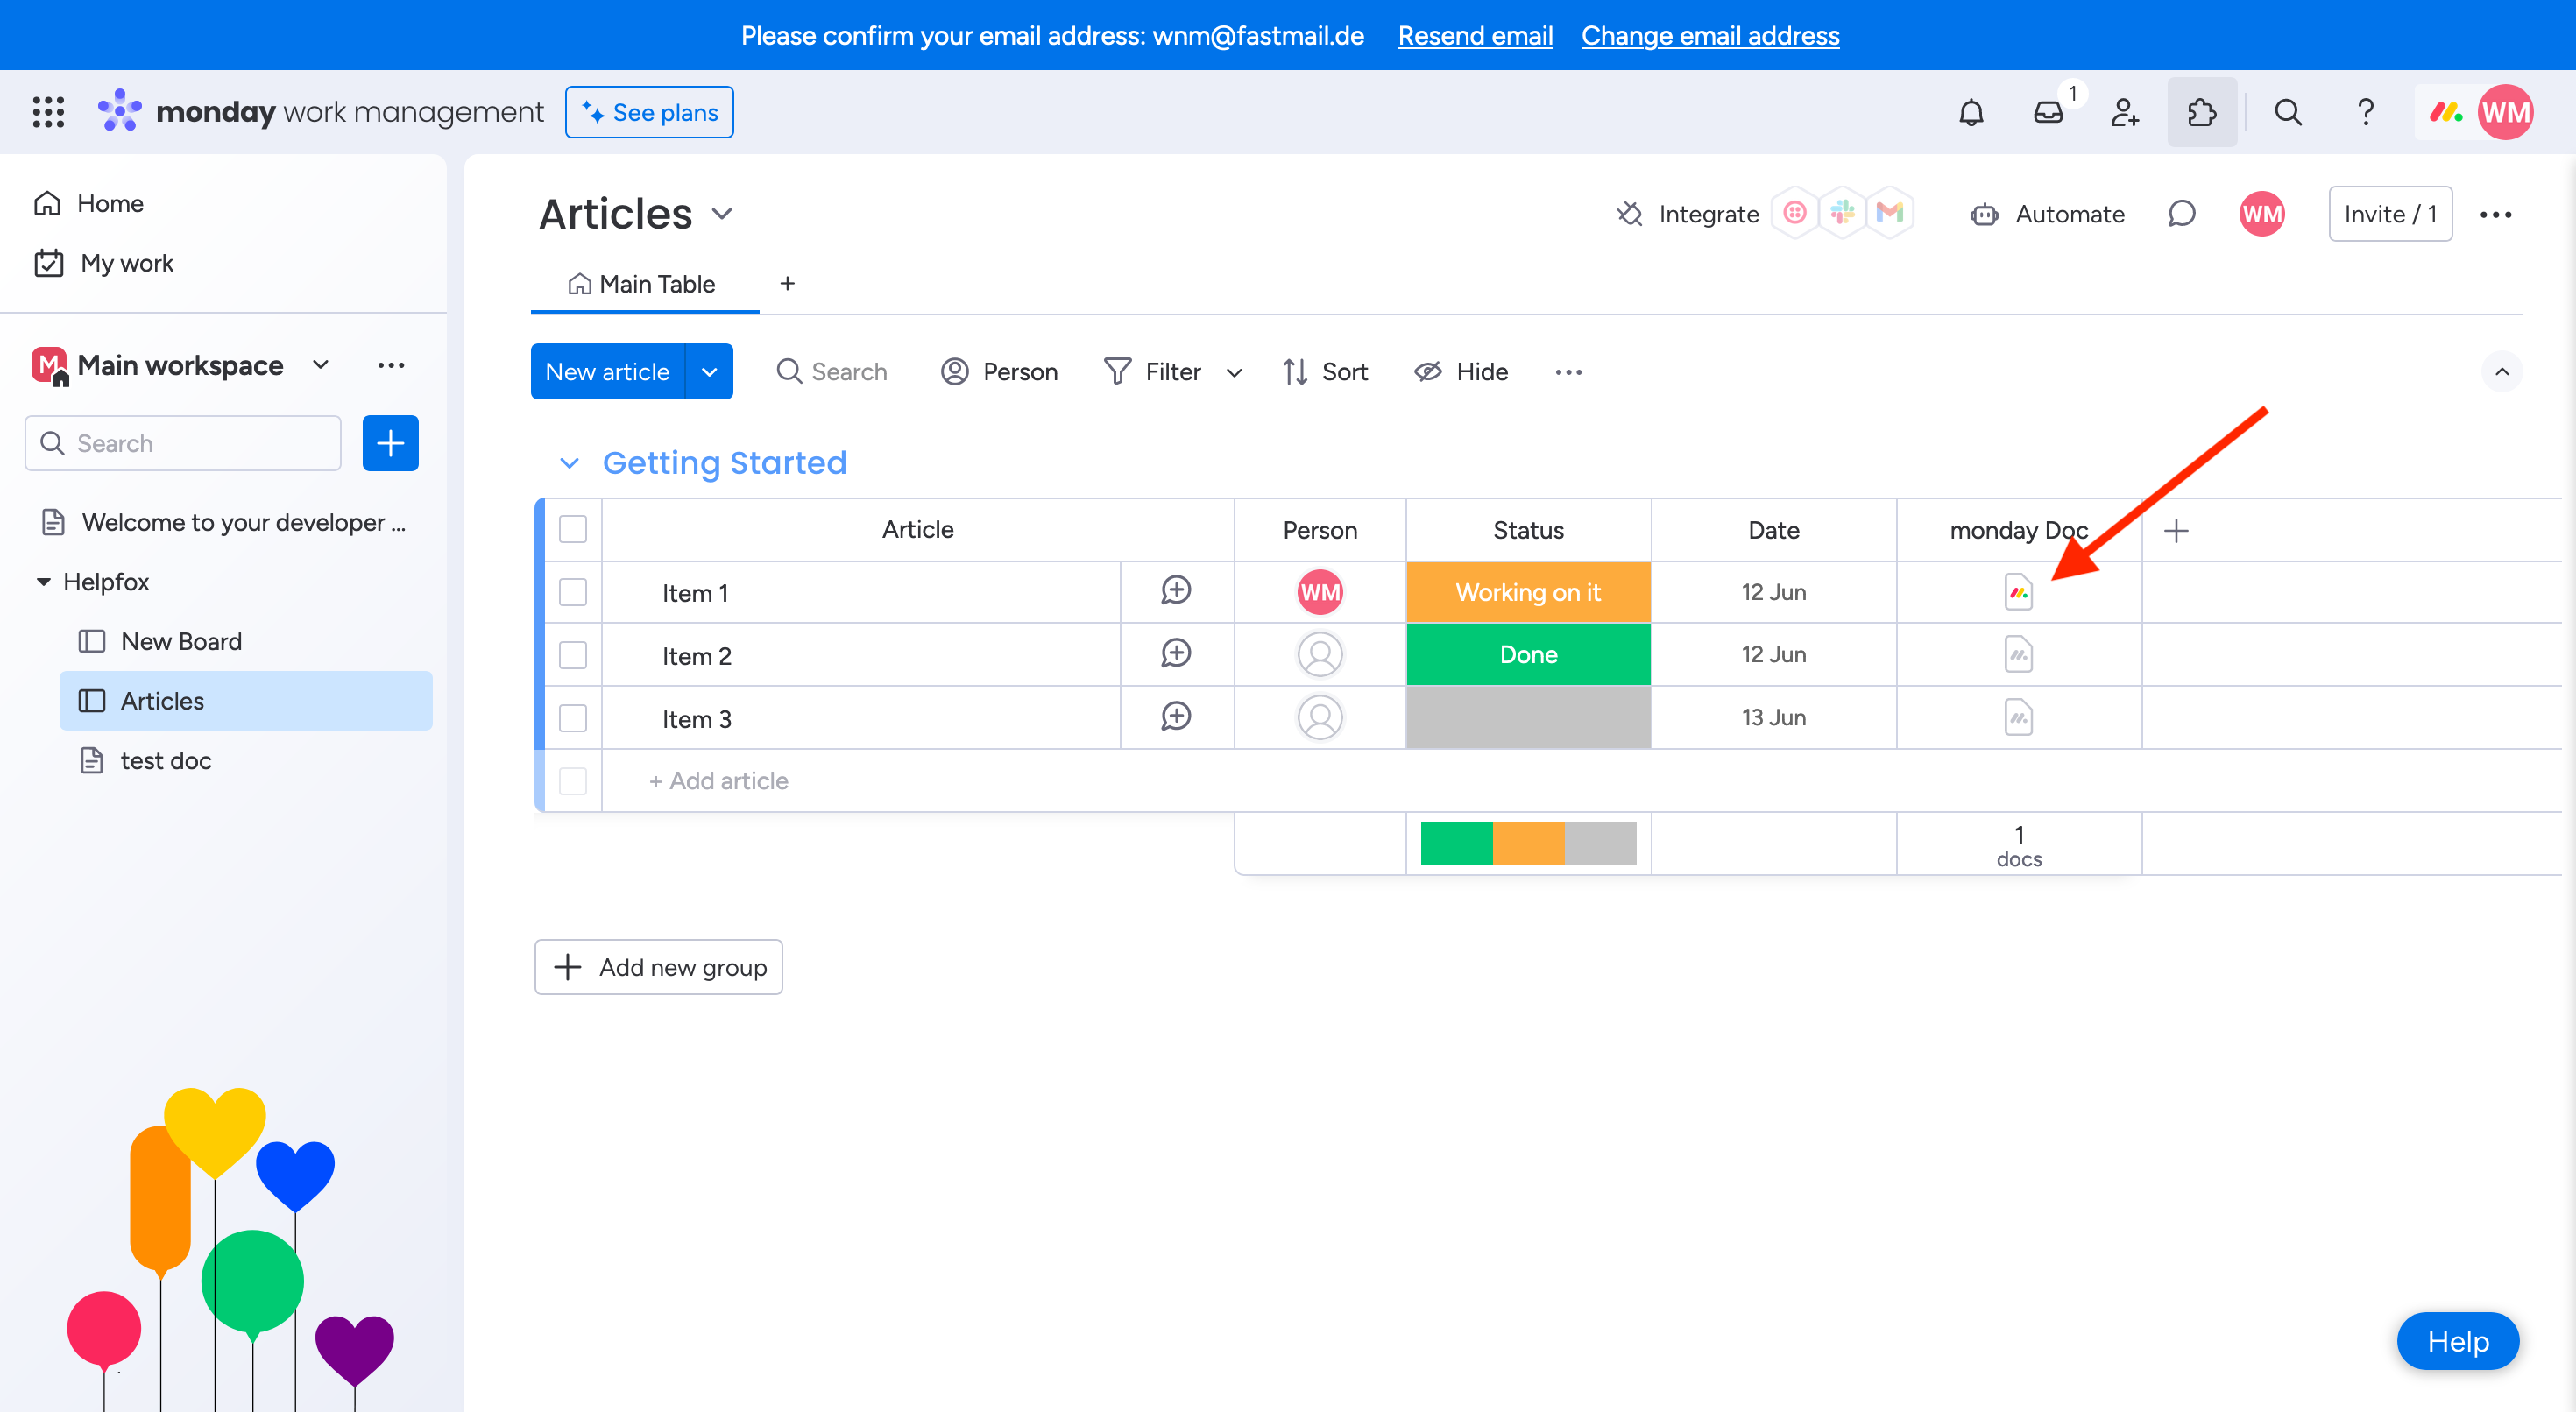Click Add new group button
Viewport: 2576px width, 1412px height.
point(658,967)
